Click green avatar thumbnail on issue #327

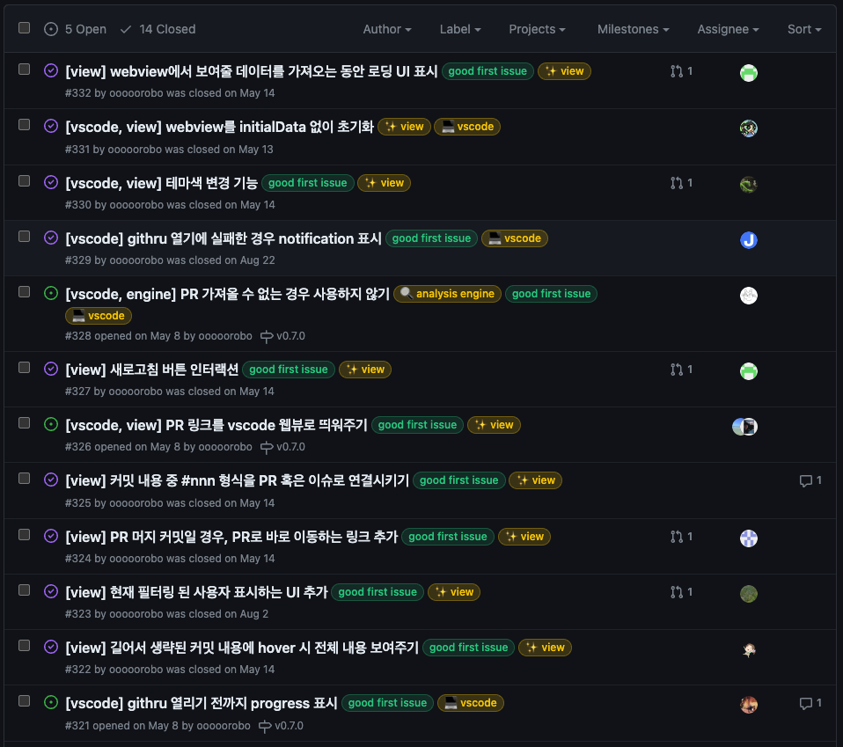748,370
